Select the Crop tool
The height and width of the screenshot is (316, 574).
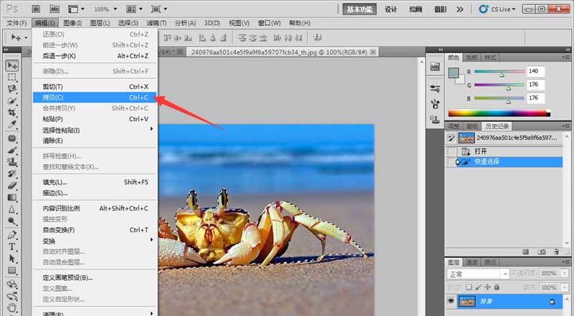(x=12, y=112)
